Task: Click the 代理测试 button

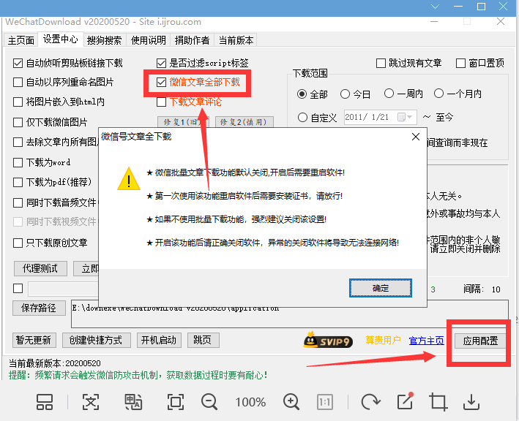Action: (x=40, y=268)
